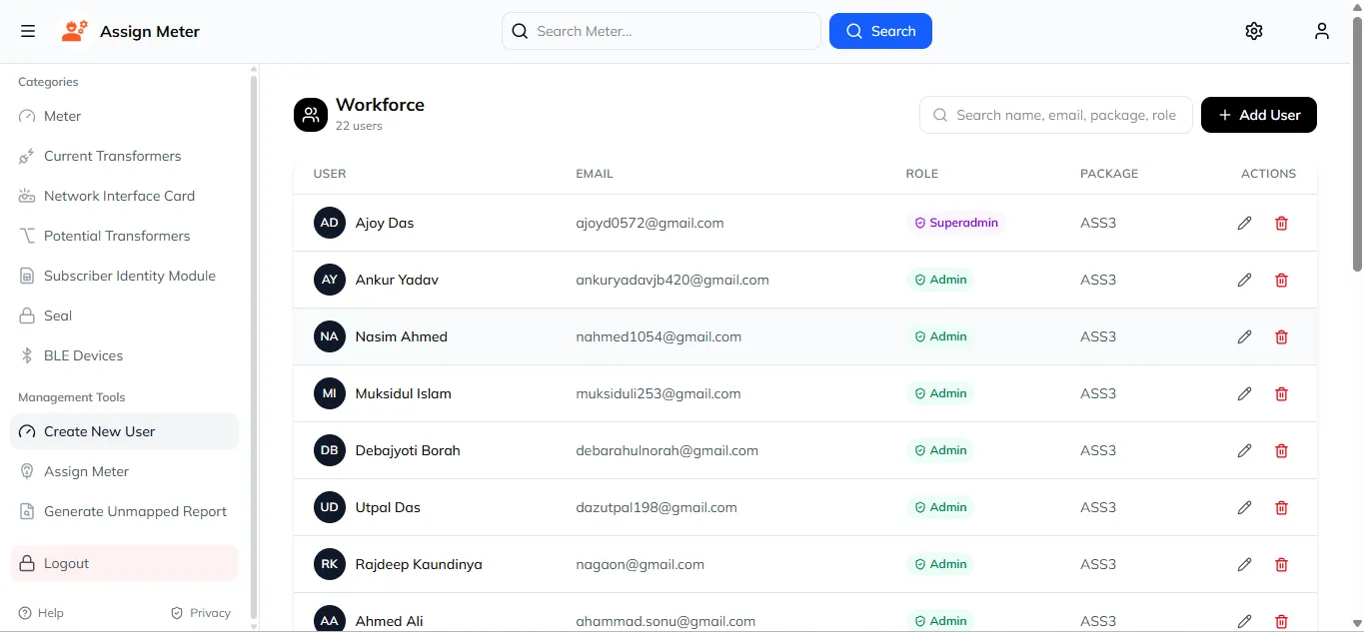Click ASS3 package for Utpal Das
This screenshot has width=1364, height=632.
point(1098,507)
